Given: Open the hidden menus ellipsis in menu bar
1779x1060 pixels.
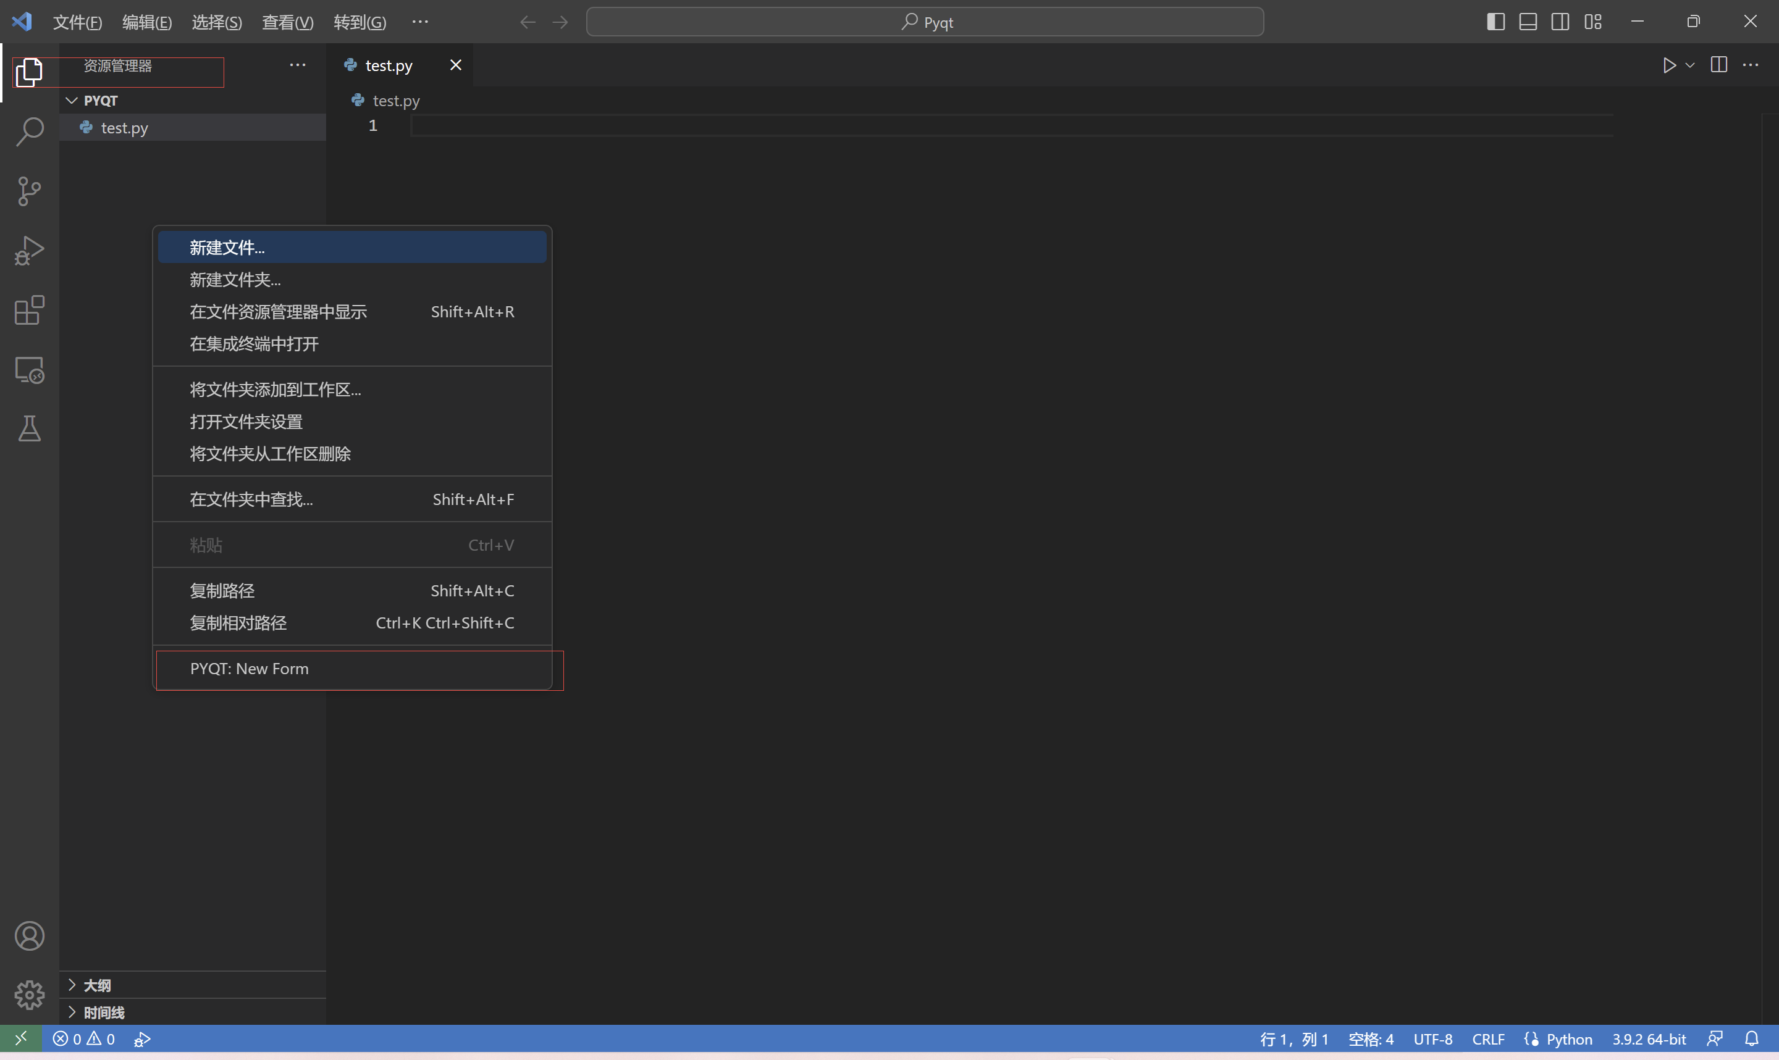Looking at the screenshot, I should point(420,22).
